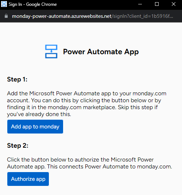Click the "Step 1:" heading
Viewport: 182px width, 195px height.
[17, 79]
